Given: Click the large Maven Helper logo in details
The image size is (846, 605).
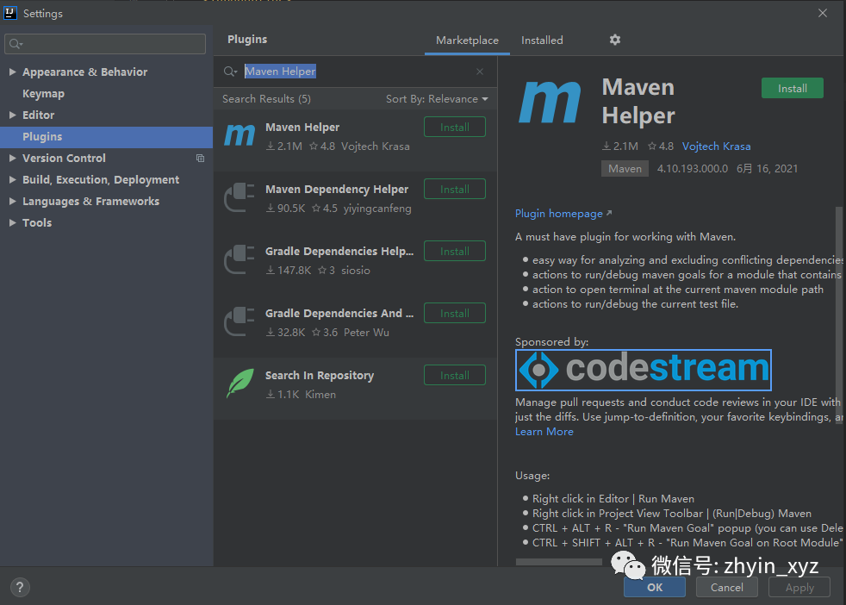Looking at the screenshot, I should point(550,102).
